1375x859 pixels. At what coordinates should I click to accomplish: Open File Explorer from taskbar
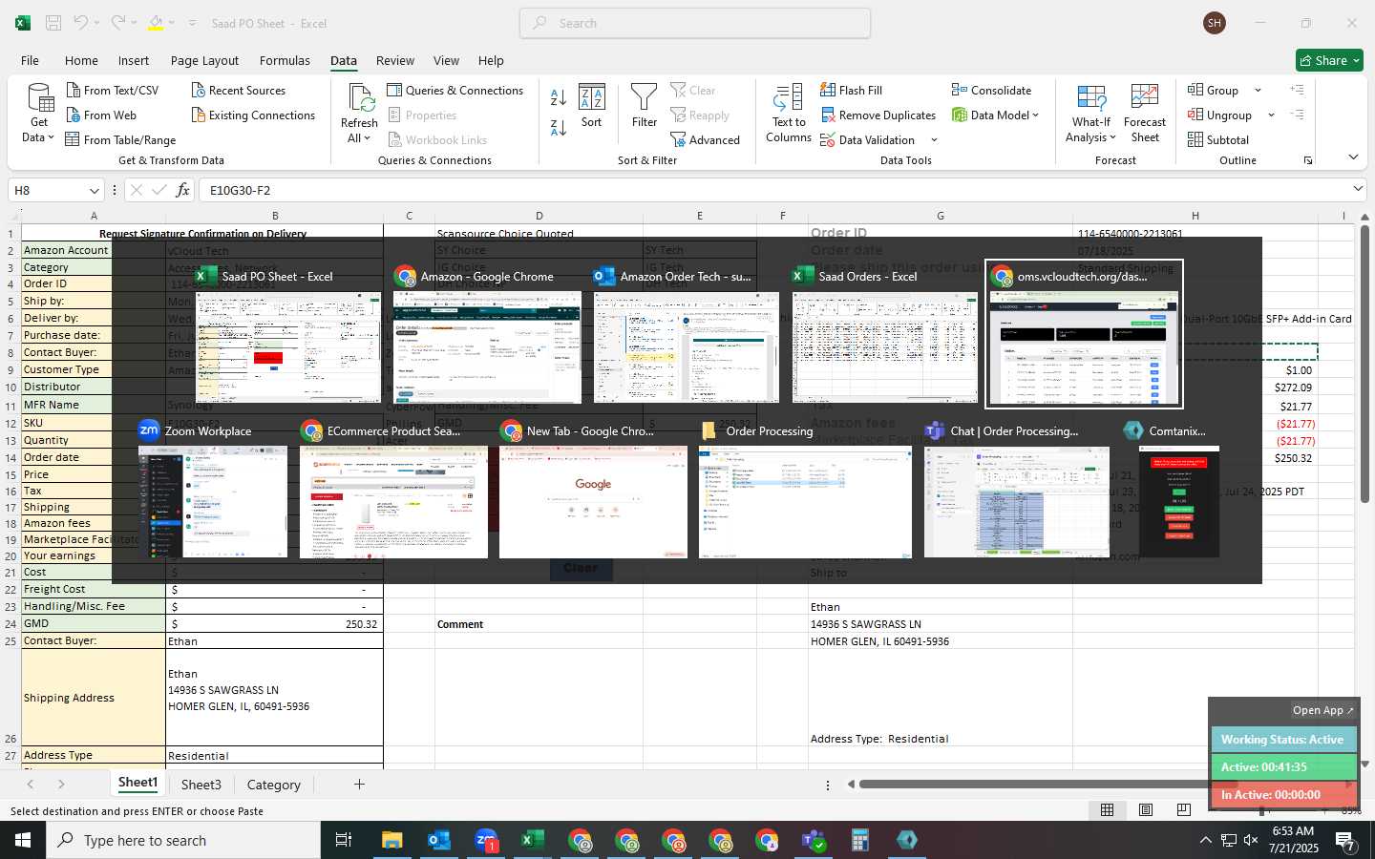click(x=392, y=840)
